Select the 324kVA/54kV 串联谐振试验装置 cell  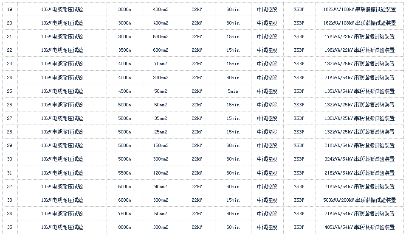(359, 159)
